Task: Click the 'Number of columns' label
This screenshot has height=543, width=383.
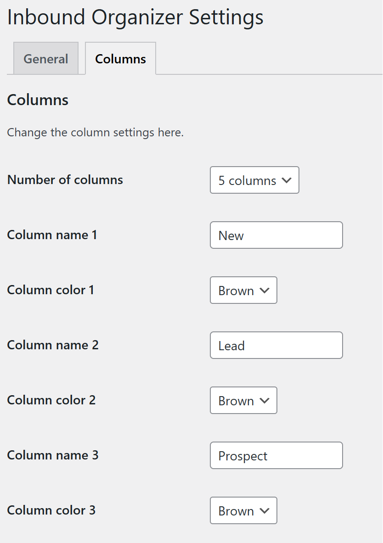Action: point(65,180)
